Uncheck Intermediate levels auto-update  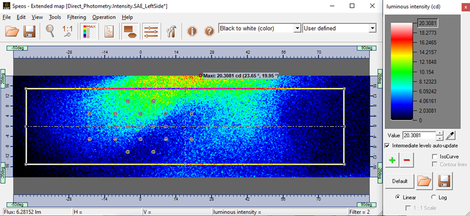pyautogui.click(x=387, y=145)
